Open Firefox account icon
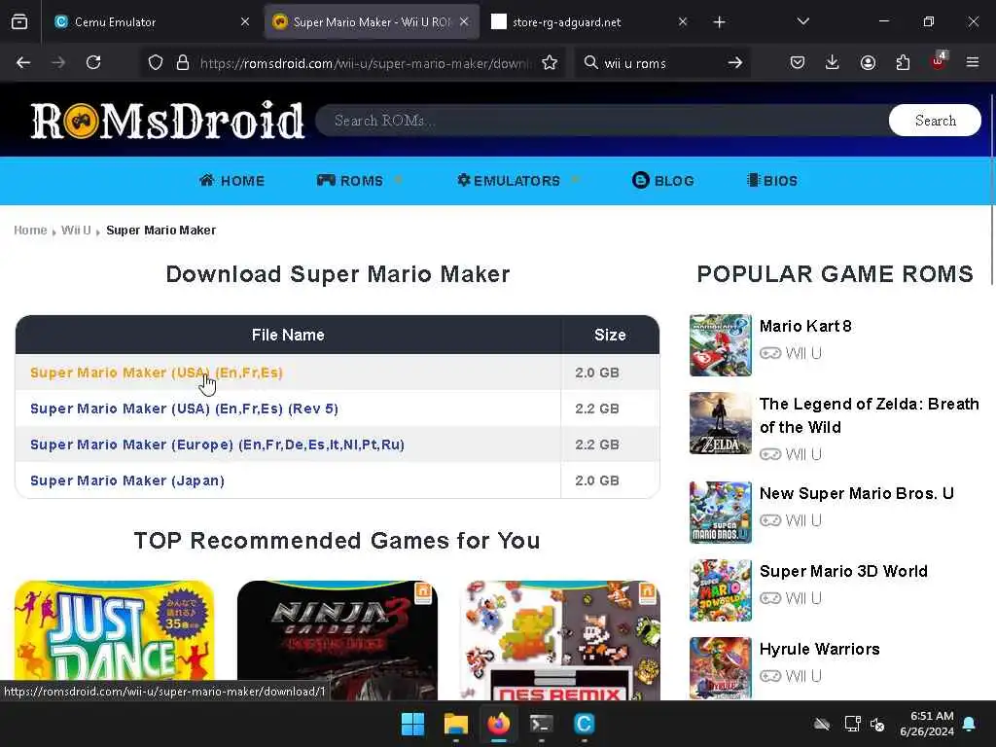 click(x=868, y=62)
